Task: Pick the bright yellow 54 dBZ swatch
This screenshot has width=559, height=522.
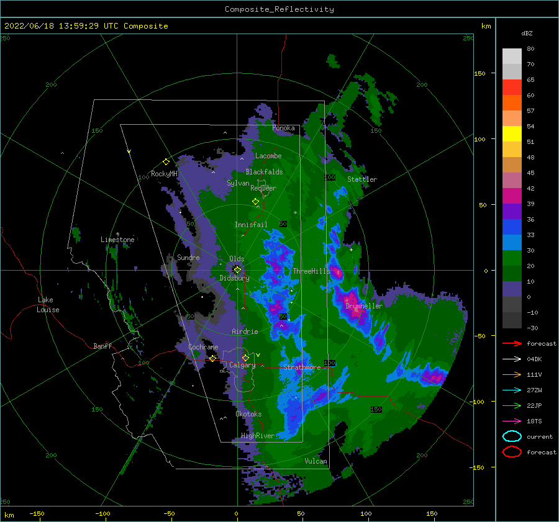Action: click(x=512, y=133)
